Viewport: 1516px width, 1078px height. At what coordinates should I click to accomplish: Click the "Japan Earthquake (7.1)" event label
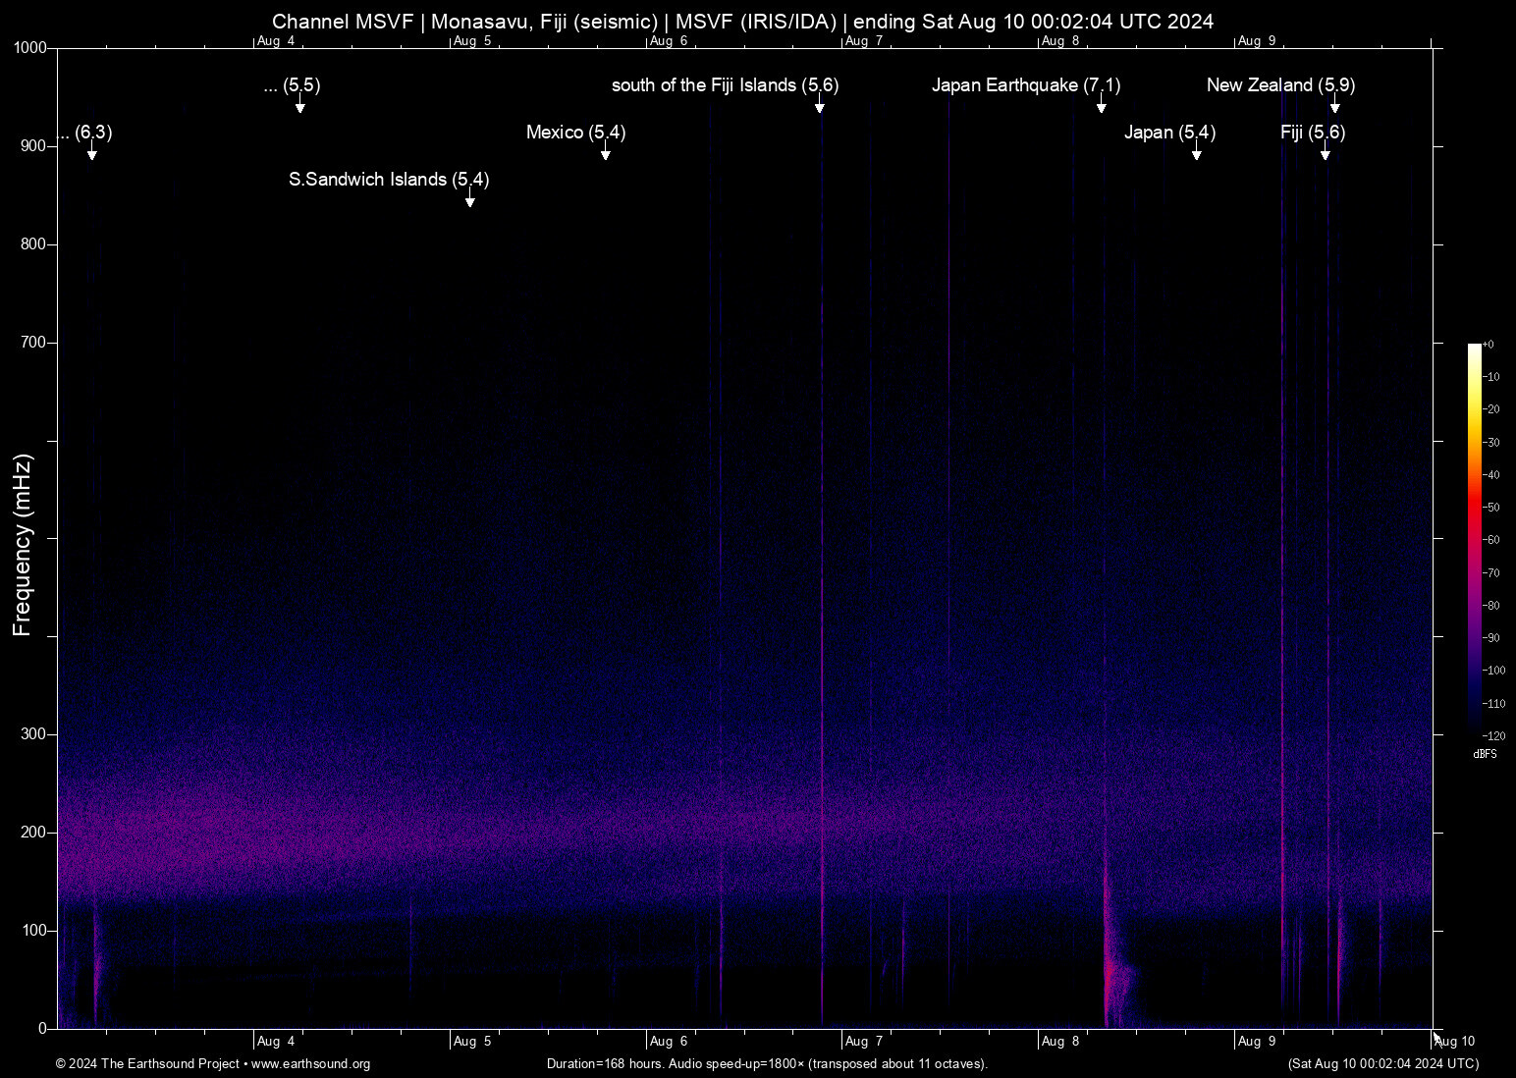click(1026, 85)
